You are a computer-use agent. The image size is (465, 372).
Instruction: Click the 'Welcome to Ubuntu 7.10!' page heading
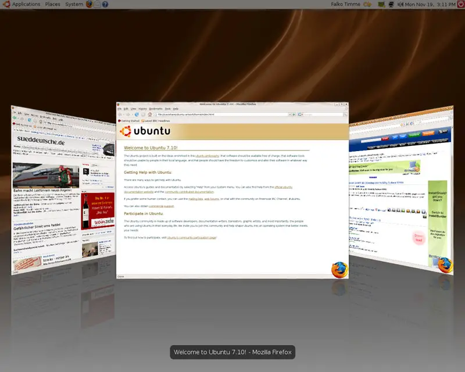151,148
